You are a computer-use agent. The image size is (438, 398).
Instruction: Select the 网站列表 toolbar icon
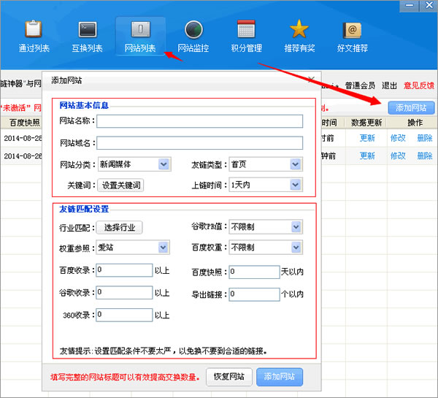[140, 31]
